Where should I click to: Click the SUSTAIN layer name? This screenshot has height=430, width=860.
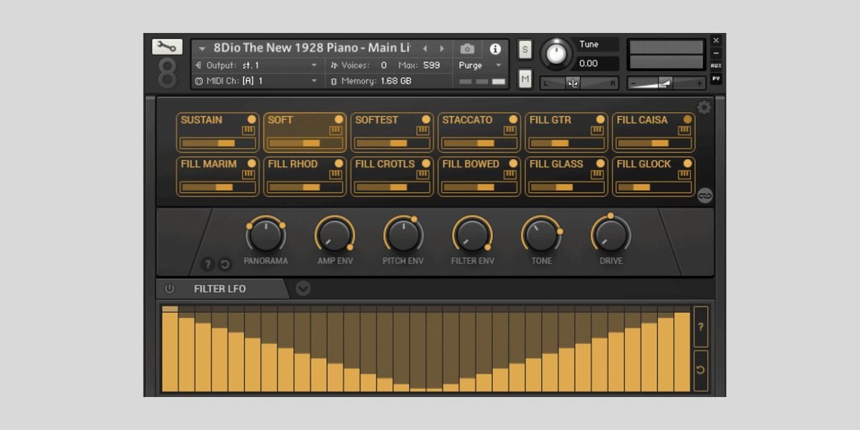pos(201,120)
